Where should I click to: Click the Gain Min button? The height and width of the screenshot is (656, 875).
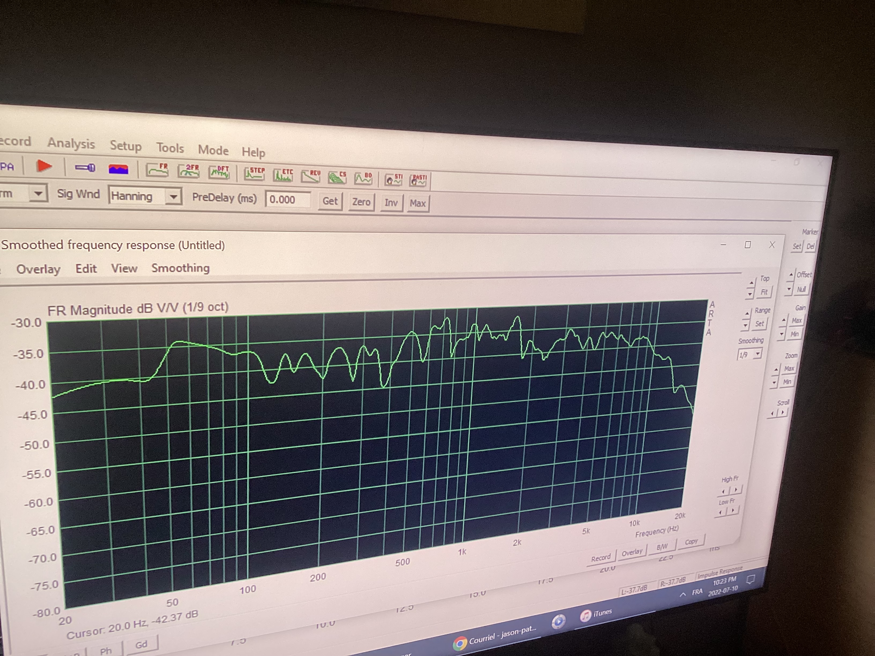pyautogui.click(x=795, y=334)
